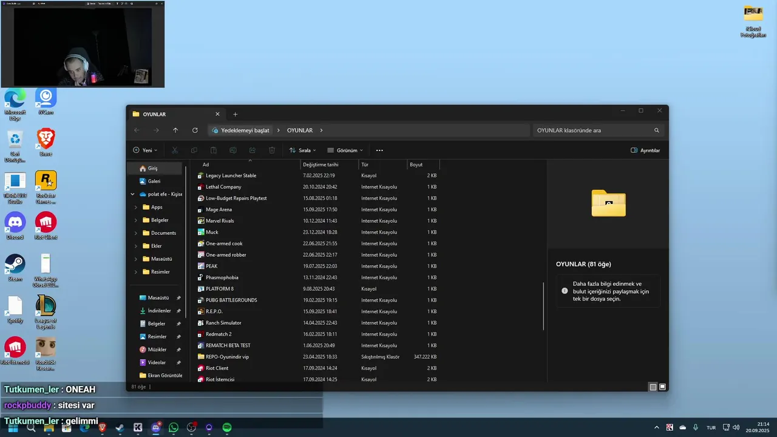Click the Share icon in Explorer toolbar

(x=253, y=151)
